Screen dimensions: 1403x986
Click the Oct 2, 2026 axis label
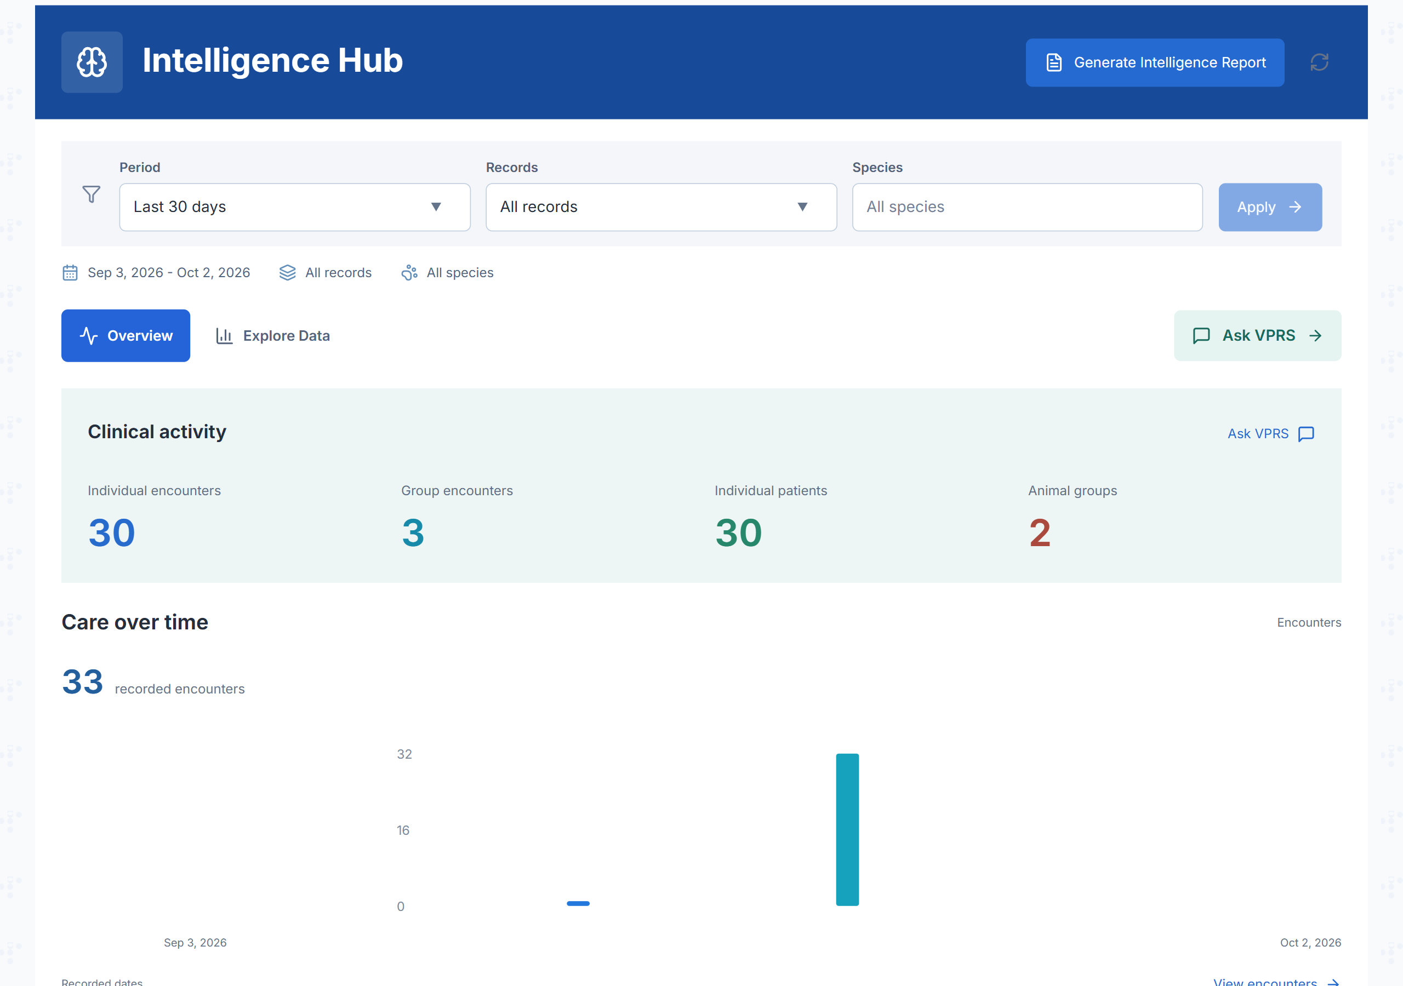click(1311, 943)
